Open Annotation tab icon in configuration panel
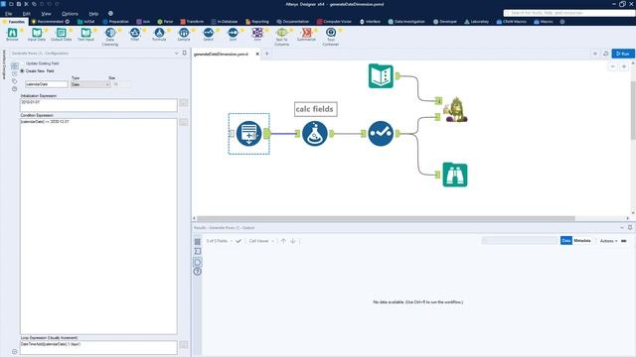Image resolution: width=636 pixels, height=357 pixels. pos(15,81)
